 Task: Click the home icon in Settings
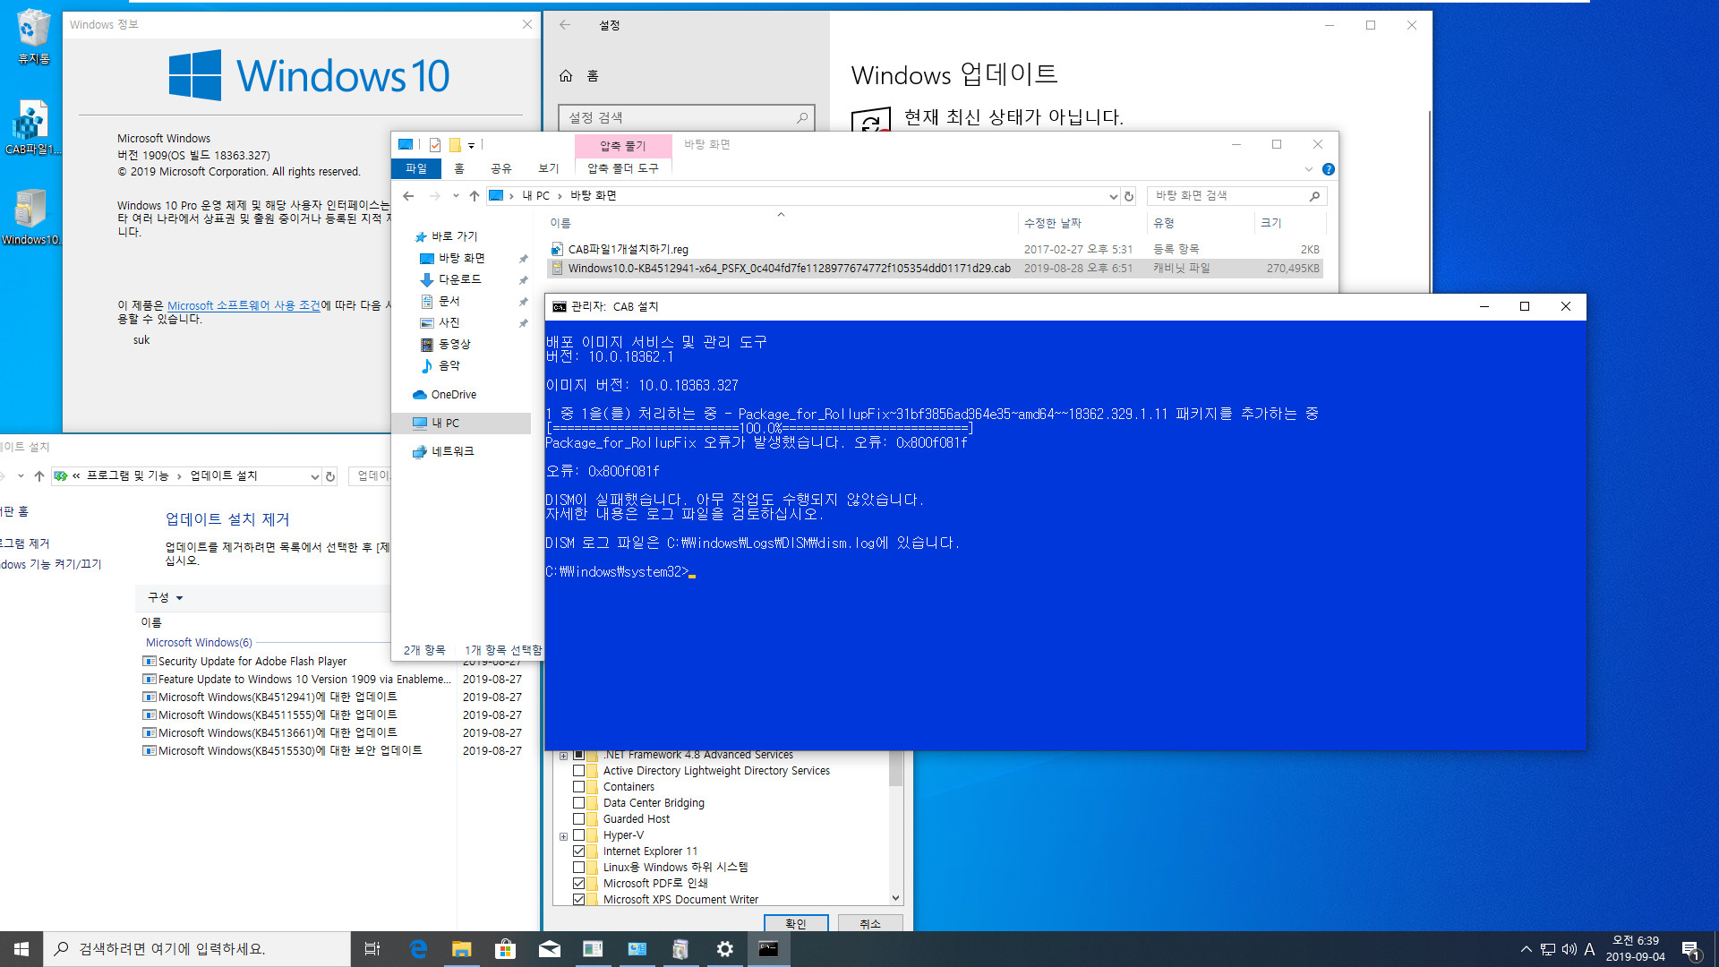(566, 76)
